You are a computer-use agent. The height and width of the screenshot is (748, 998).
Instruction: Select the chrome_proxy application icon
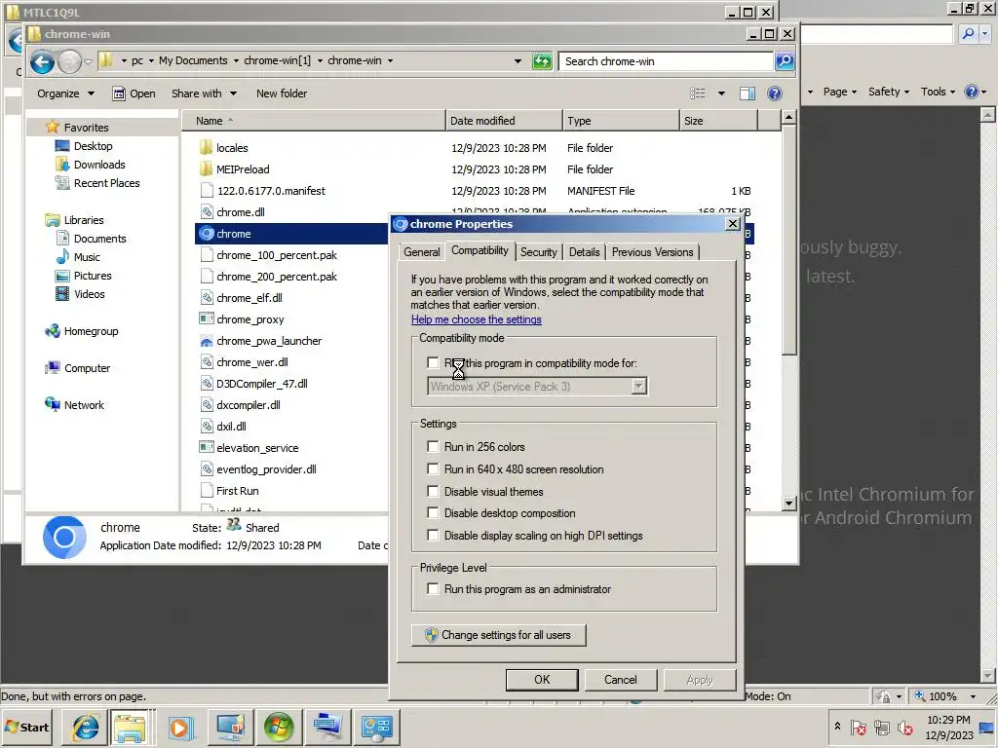207,319
